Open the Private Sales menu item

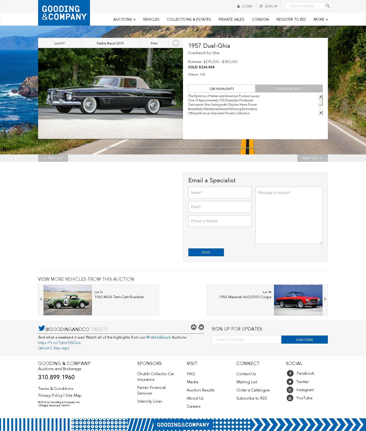click(x=231, y=19)
